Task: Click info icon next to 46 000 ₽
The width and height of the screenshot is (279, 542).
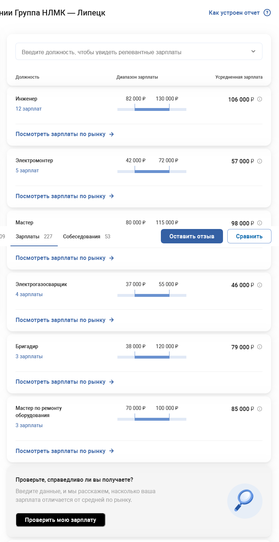Action: (x=260, y=285)
